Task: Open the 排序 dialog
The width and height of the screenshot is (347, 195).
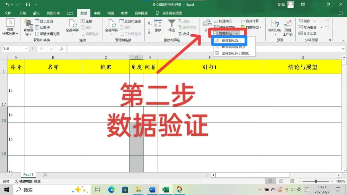Action: (x=158, y=26)
